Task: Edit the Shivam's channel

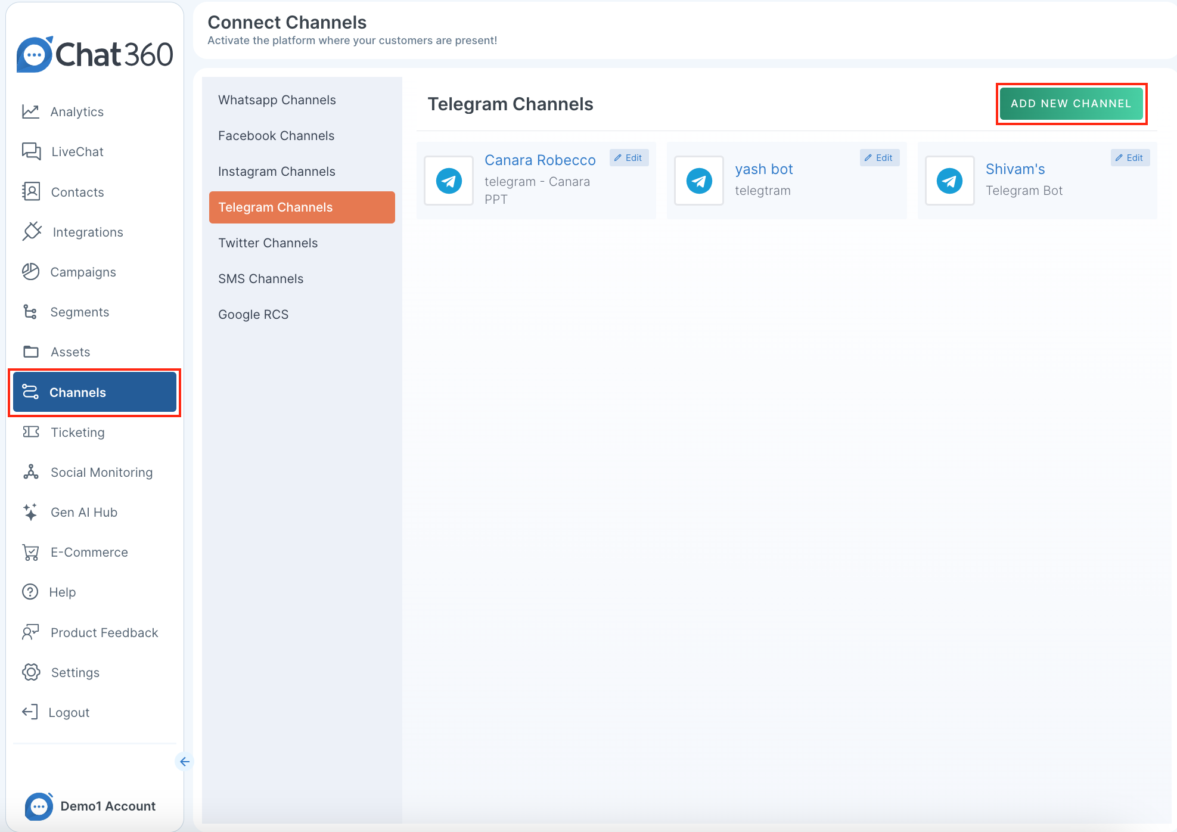Action: coord(1130,158)
